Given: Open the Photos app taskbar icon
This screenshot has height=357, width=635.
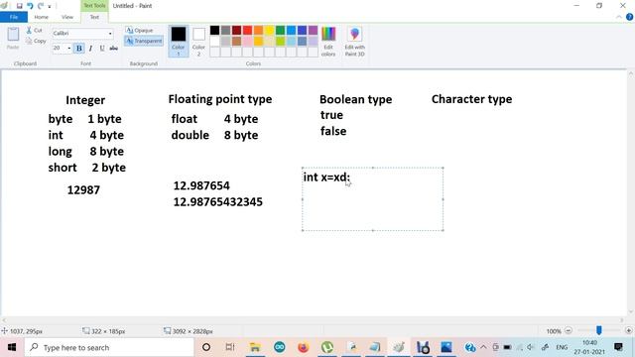Looking at the screenshot, I should pyautogui.click(x=446, y=347).
